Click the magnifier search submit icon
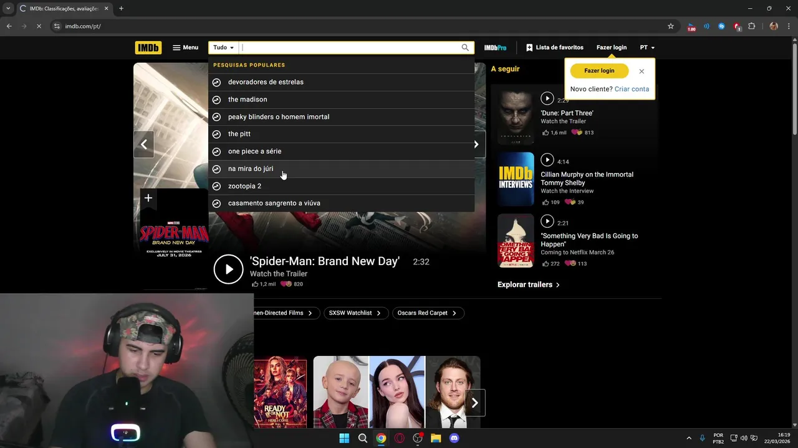Viewport: 798px width, 448px height. point(465,47)
